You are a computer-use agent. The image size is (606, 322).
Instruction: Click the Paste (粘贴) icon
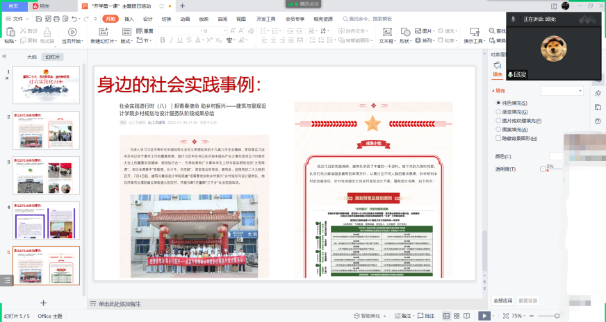10,32
